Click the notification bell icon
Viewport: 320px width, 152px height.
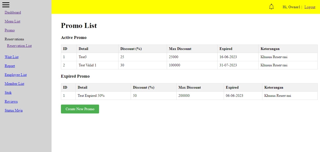(271, 7)
